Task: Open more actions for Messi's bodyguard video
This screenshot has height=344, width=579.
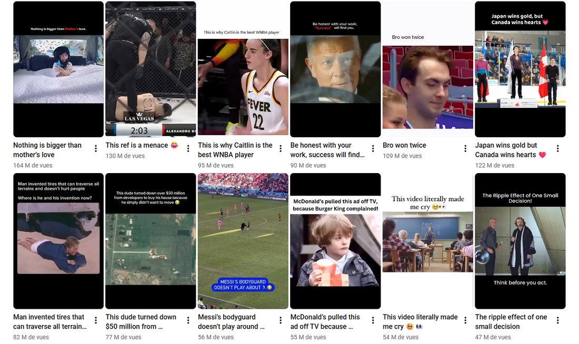Action: pyautogui.click(x=281, y=320)
